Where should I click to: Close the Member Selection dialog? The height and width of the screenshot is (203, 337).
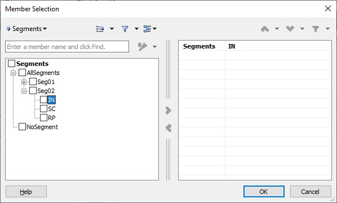(328, 8)
